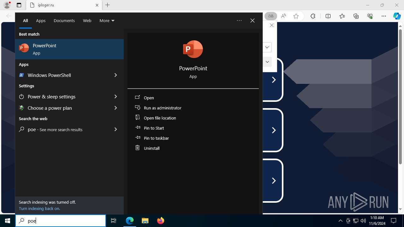
Task: Toggle Edge split screen
Action: 328,16
